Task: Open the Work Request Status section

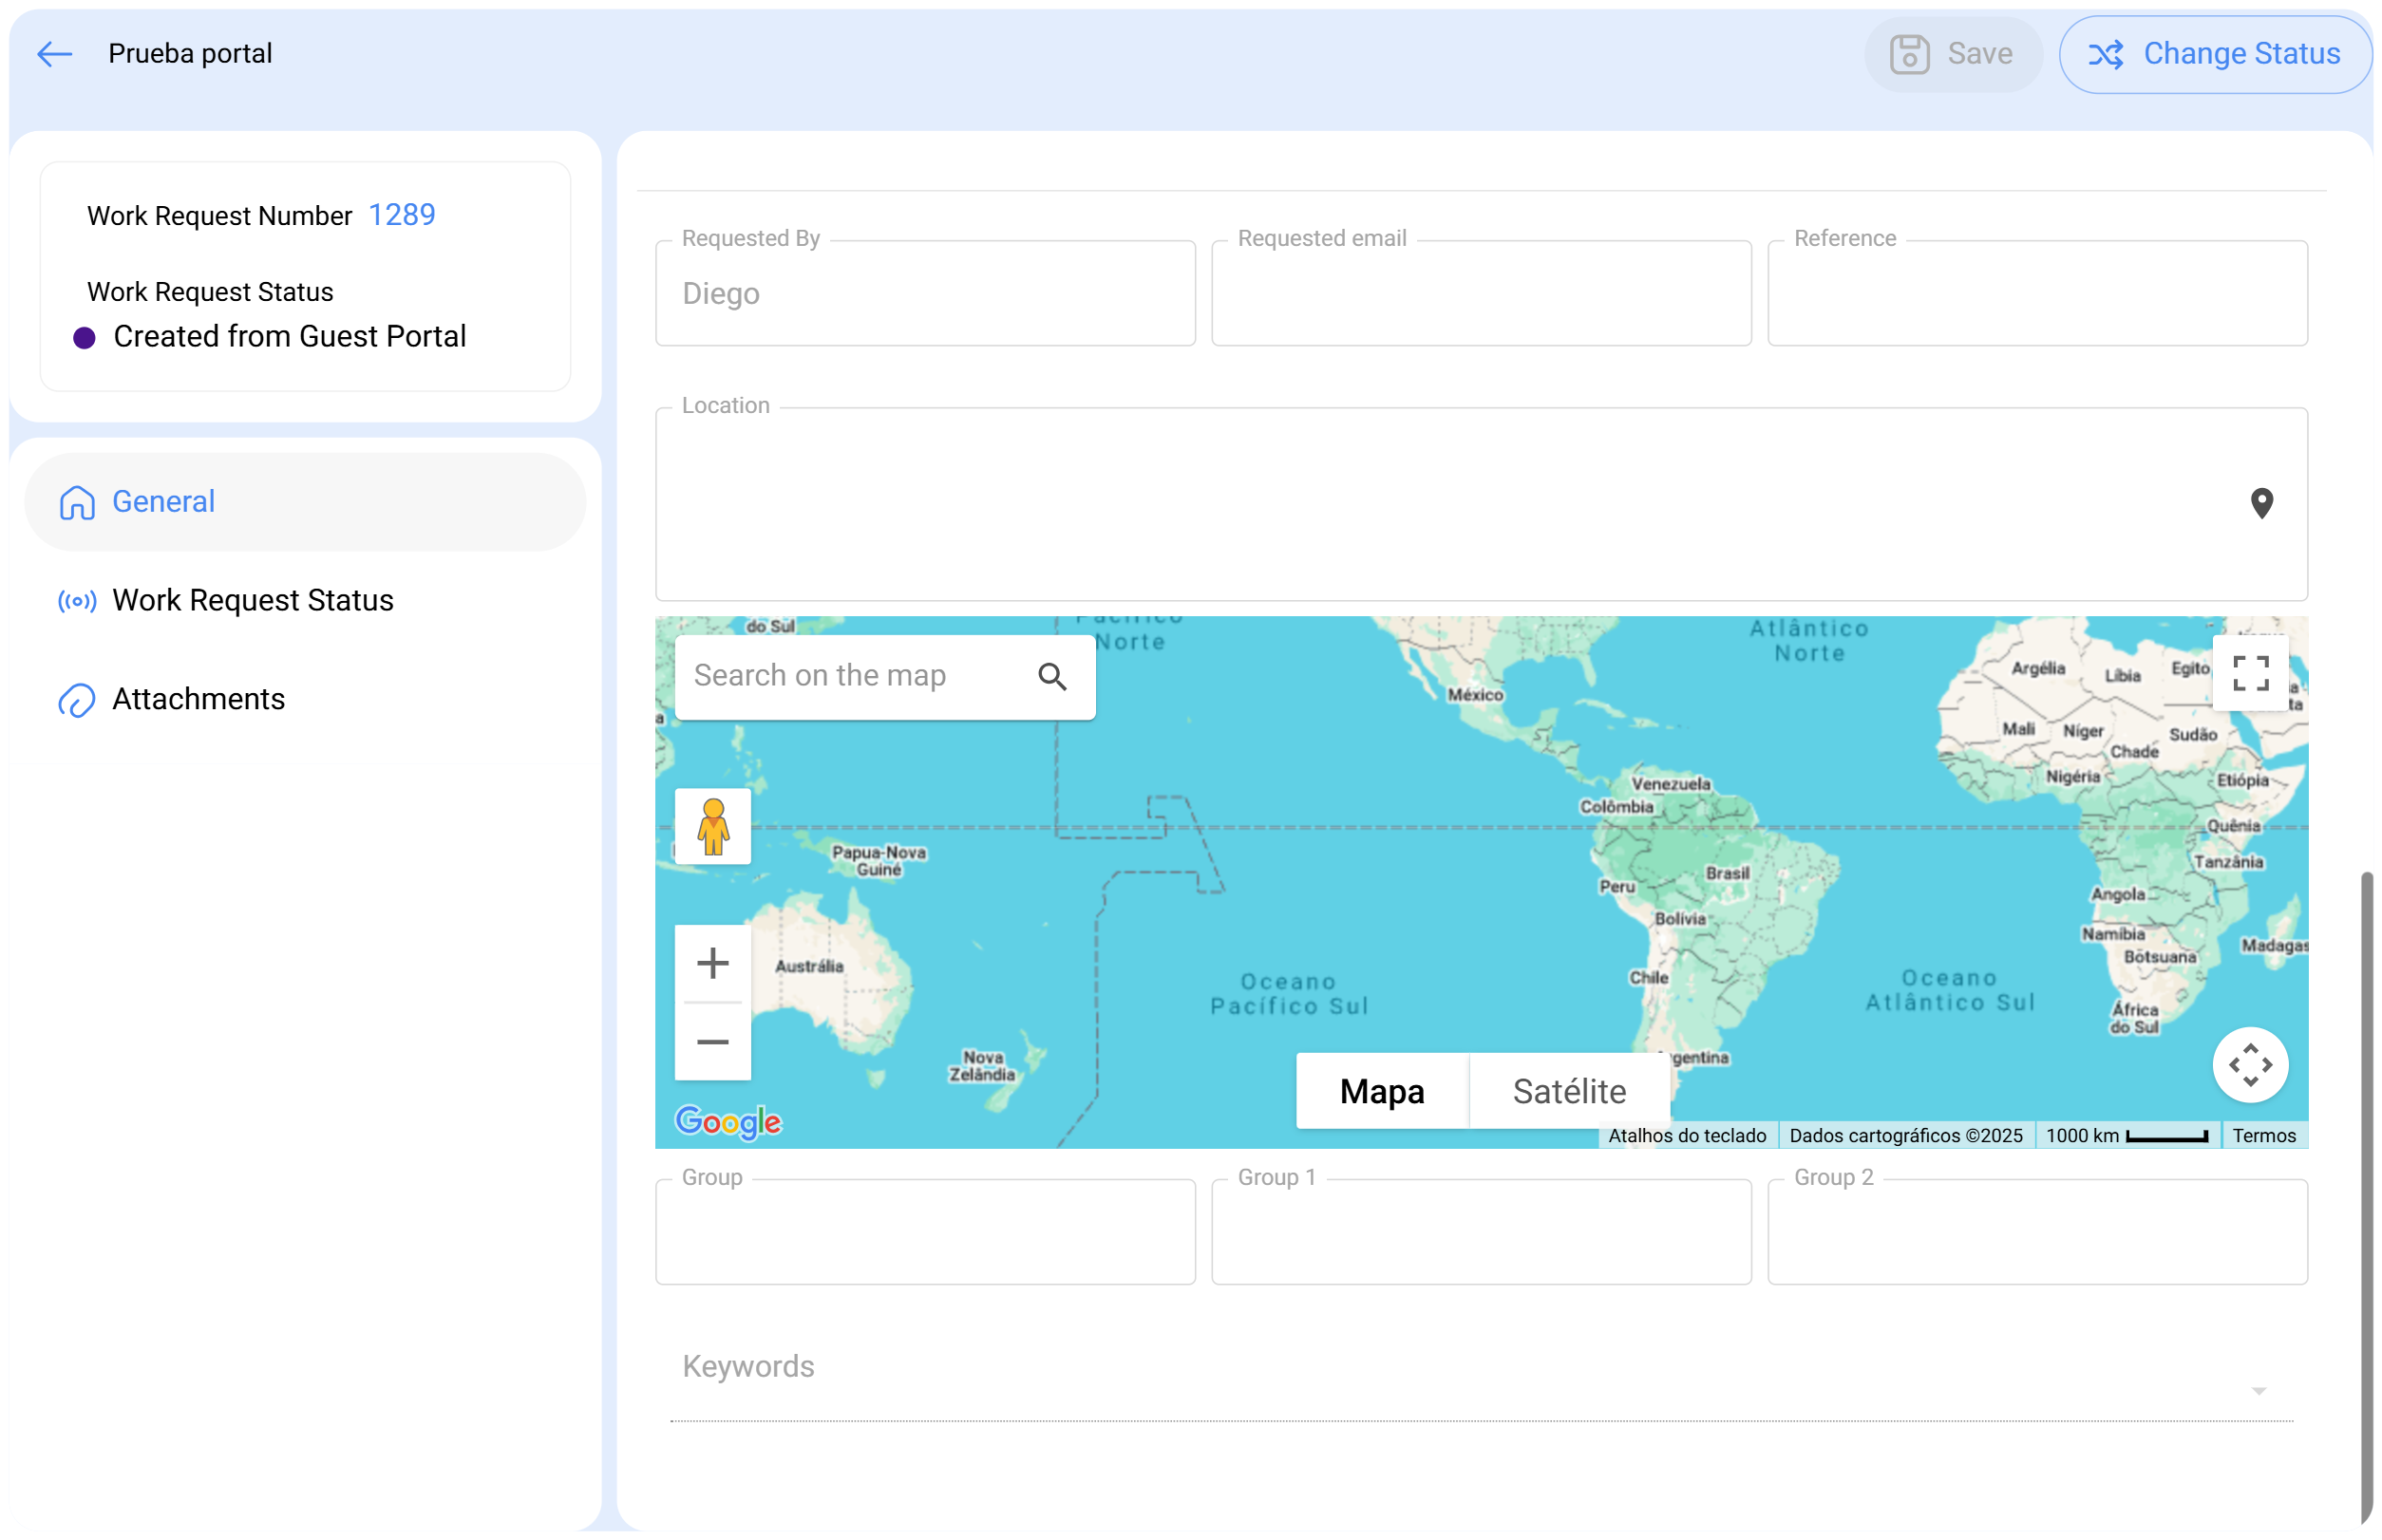Action: [x=252, y=600]
